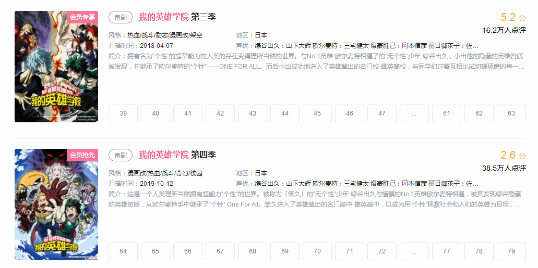Play episode 67

tap(220, 251)
